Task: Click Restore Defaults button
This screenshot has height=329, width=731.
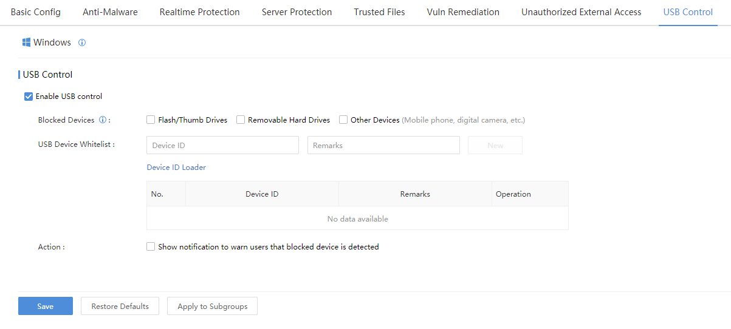Action: [120, 307]
